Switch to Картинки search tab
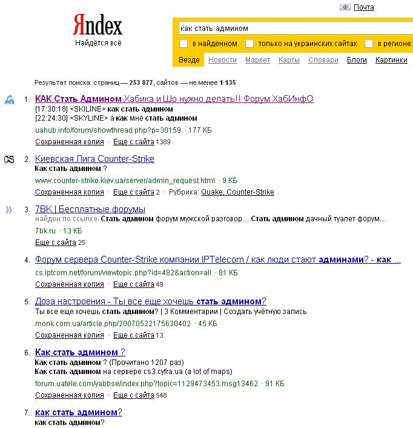413x428 pixels. coord(391,60)
